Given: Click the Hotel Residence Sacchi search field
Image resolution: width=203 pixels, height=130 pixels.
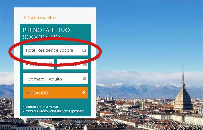Looking at the screenshot, I should click(55, 50).
